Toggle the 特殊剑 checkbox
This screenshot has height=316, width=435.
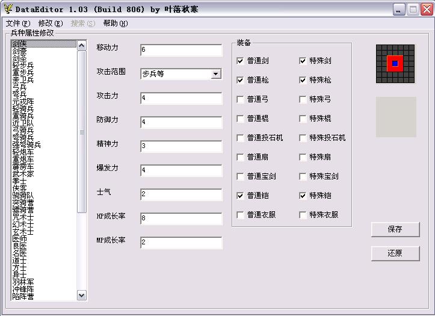pos(303,61)
